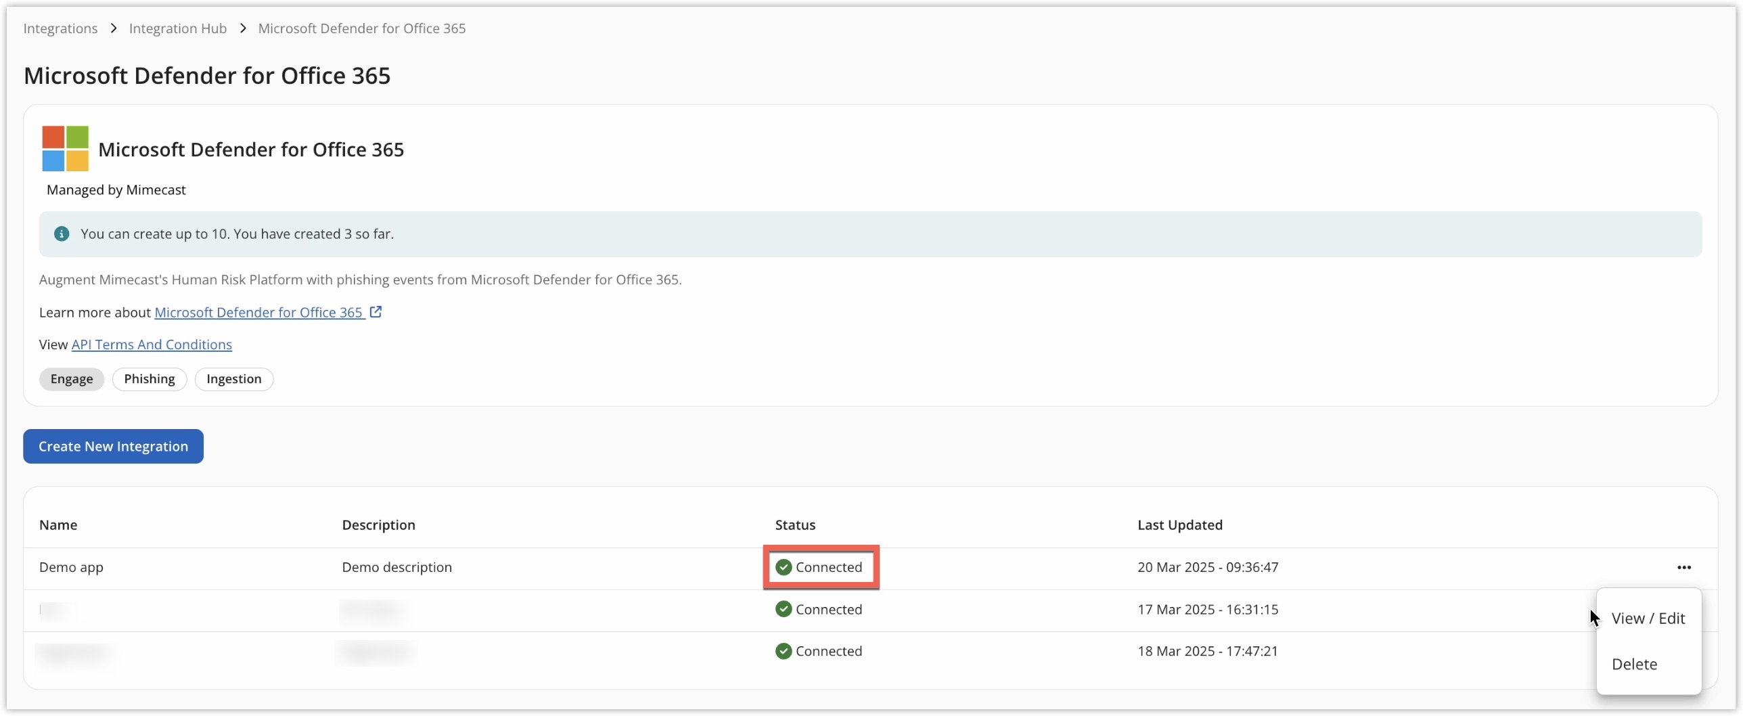The height and width of the screenshot is (716, 1743).
Task: Click the chevron after Integrations breadcrumb
Action: [x=113, y=28]
